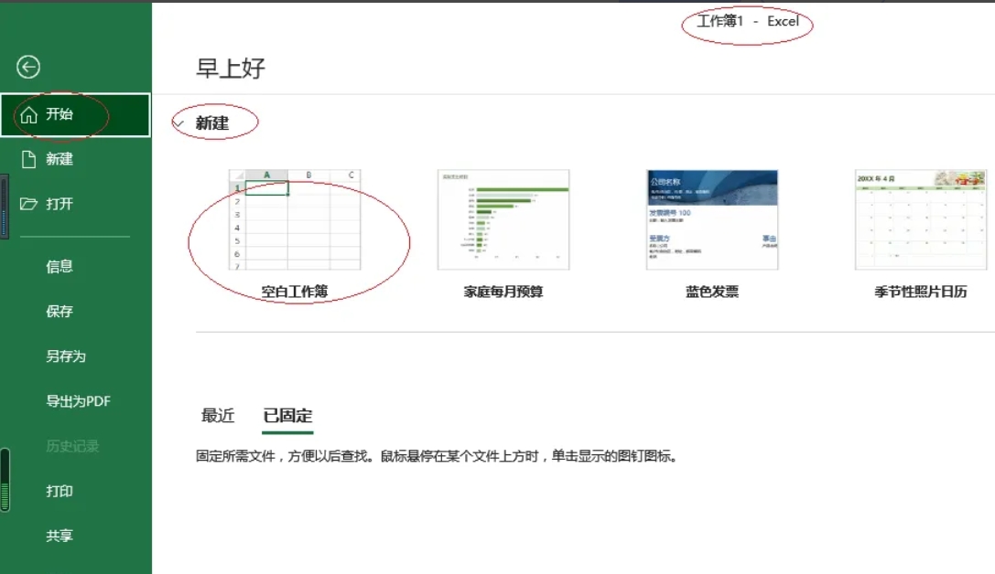995x574 pixels.
Task: Click the back arrow to return to workbook
Action: pyautogui.click(x=28, y=68)
